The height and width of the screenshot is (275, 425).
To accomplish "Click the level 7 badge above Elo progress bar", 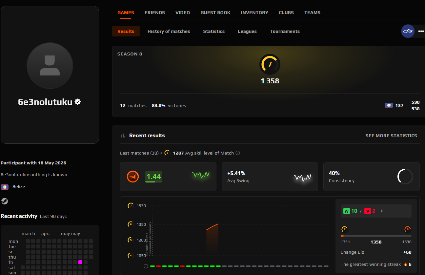I will pos(344,229).
